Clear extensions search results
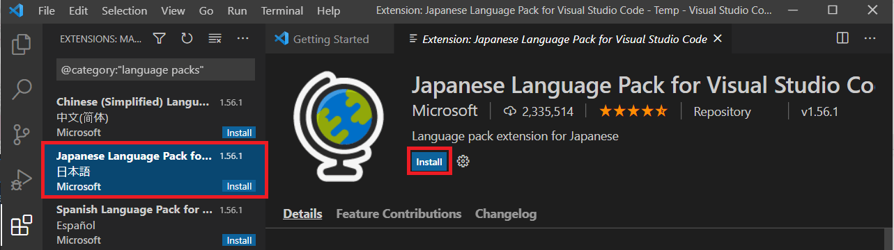This screenshot has height=250, width=894. coord(215,39)
